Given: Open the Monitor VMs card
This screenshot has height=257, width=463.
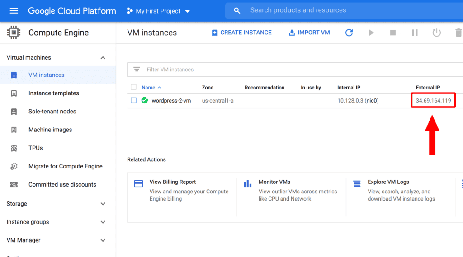Looking at the screenshot, I should [292, 197].
